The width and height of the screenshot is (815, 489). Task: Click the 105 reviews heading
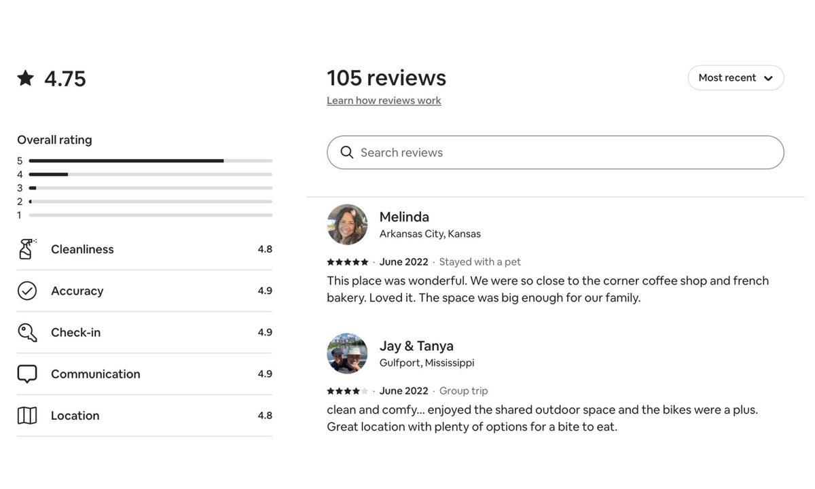click(386, 78)
